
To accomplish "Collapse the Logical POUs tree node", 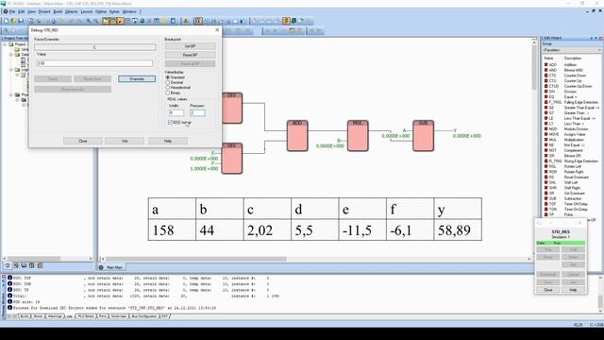I will 11,70.
